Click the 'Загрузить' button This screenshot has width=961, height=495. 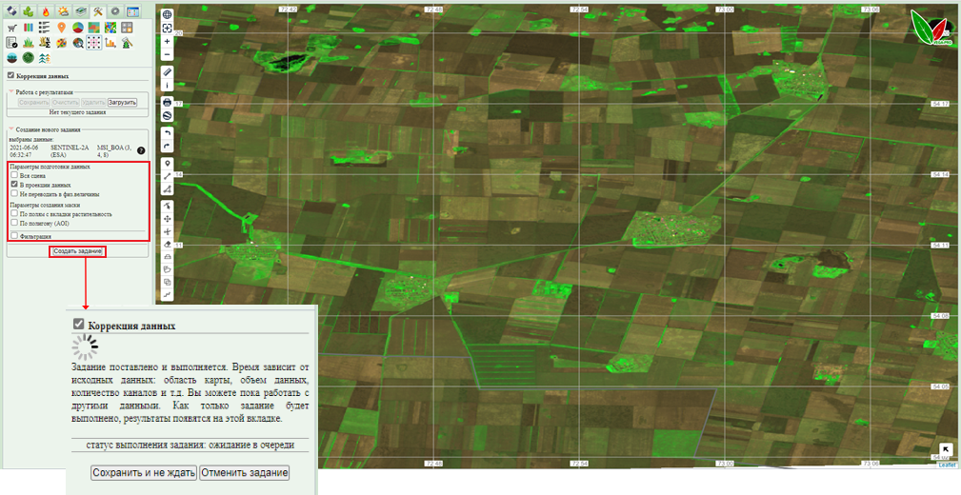122,102
